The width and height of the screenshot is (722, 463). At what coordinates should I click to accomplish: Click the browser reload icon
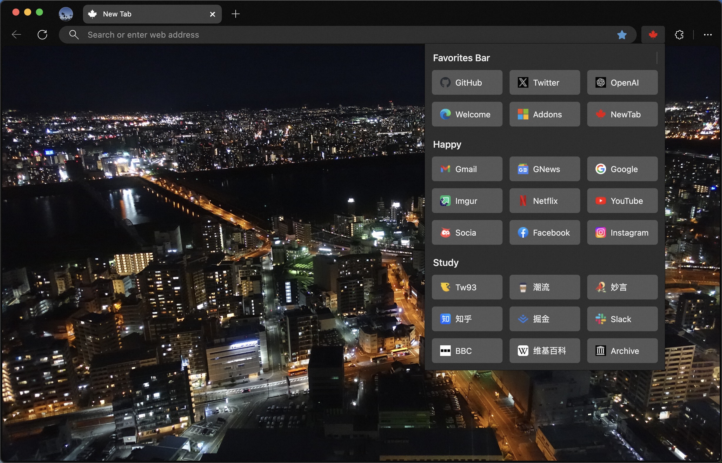tap(42, 35)
